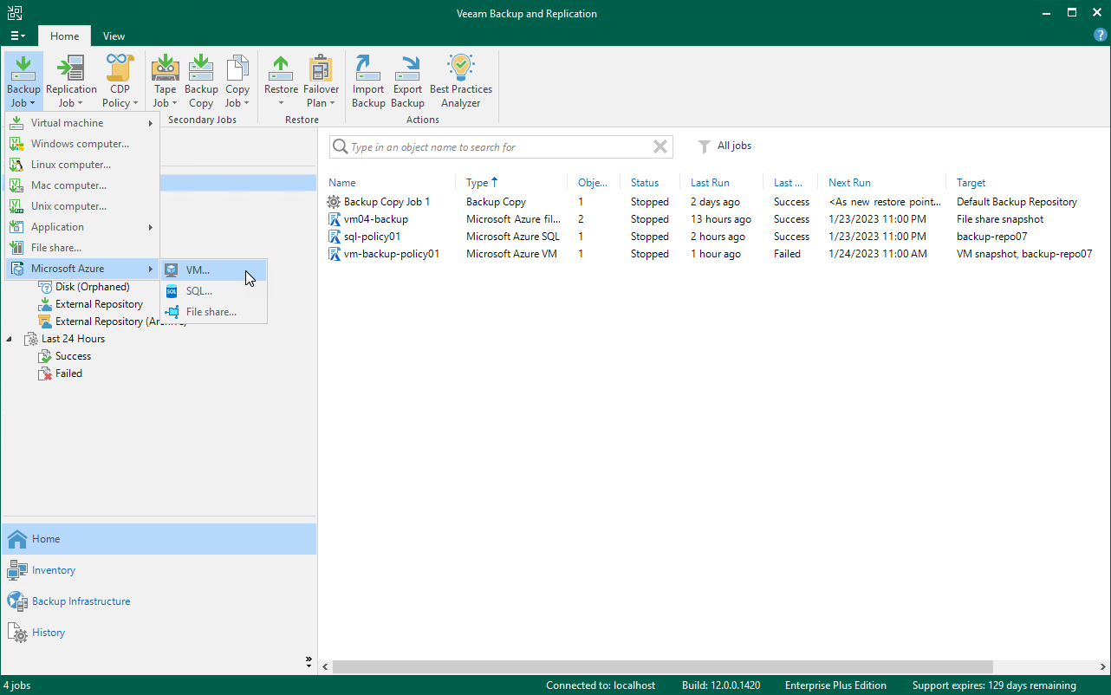Viewport: 1111px width, 695px height.
Task: Click the Backup Infrastructure pane icon
Action: click(x=17, y=601)
